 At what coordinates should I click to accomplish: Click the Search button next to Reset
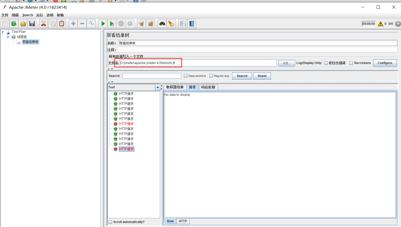pos(242,76)
